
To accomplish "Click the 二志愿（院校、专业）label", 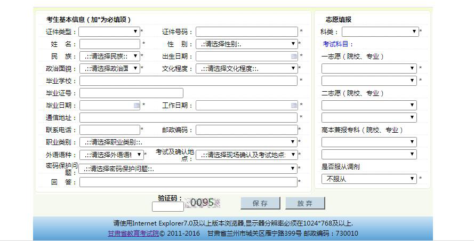I will [x=352, y=93].
